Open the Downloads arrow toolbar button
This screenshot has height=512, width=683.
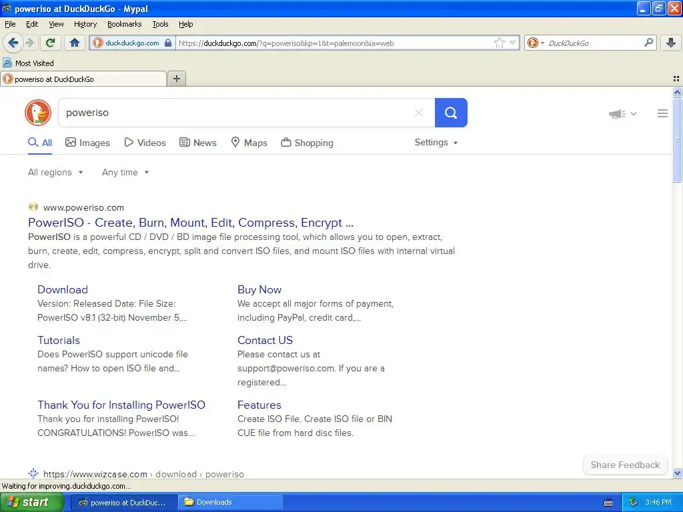[671, 43]
